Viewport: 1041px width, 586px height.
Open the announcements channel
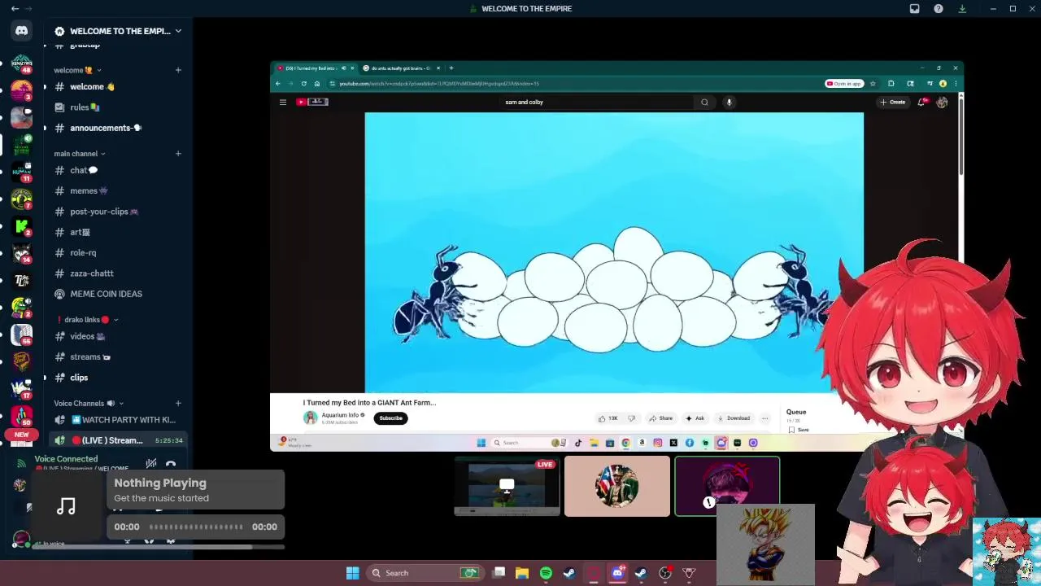[x=118, y=128]
